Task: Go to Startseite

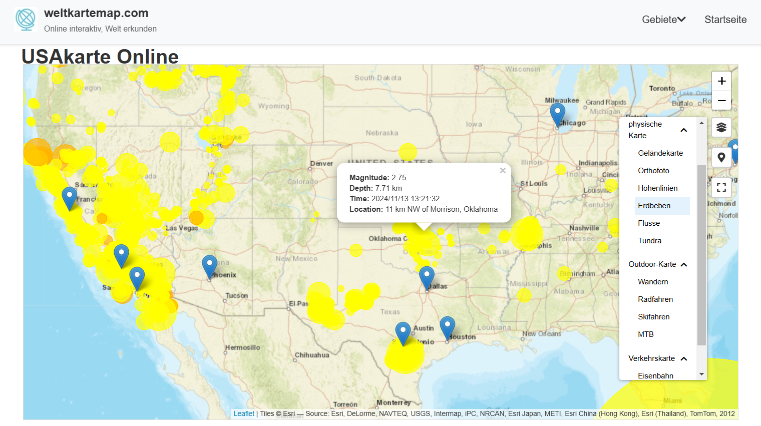Action: coord(725,20)
